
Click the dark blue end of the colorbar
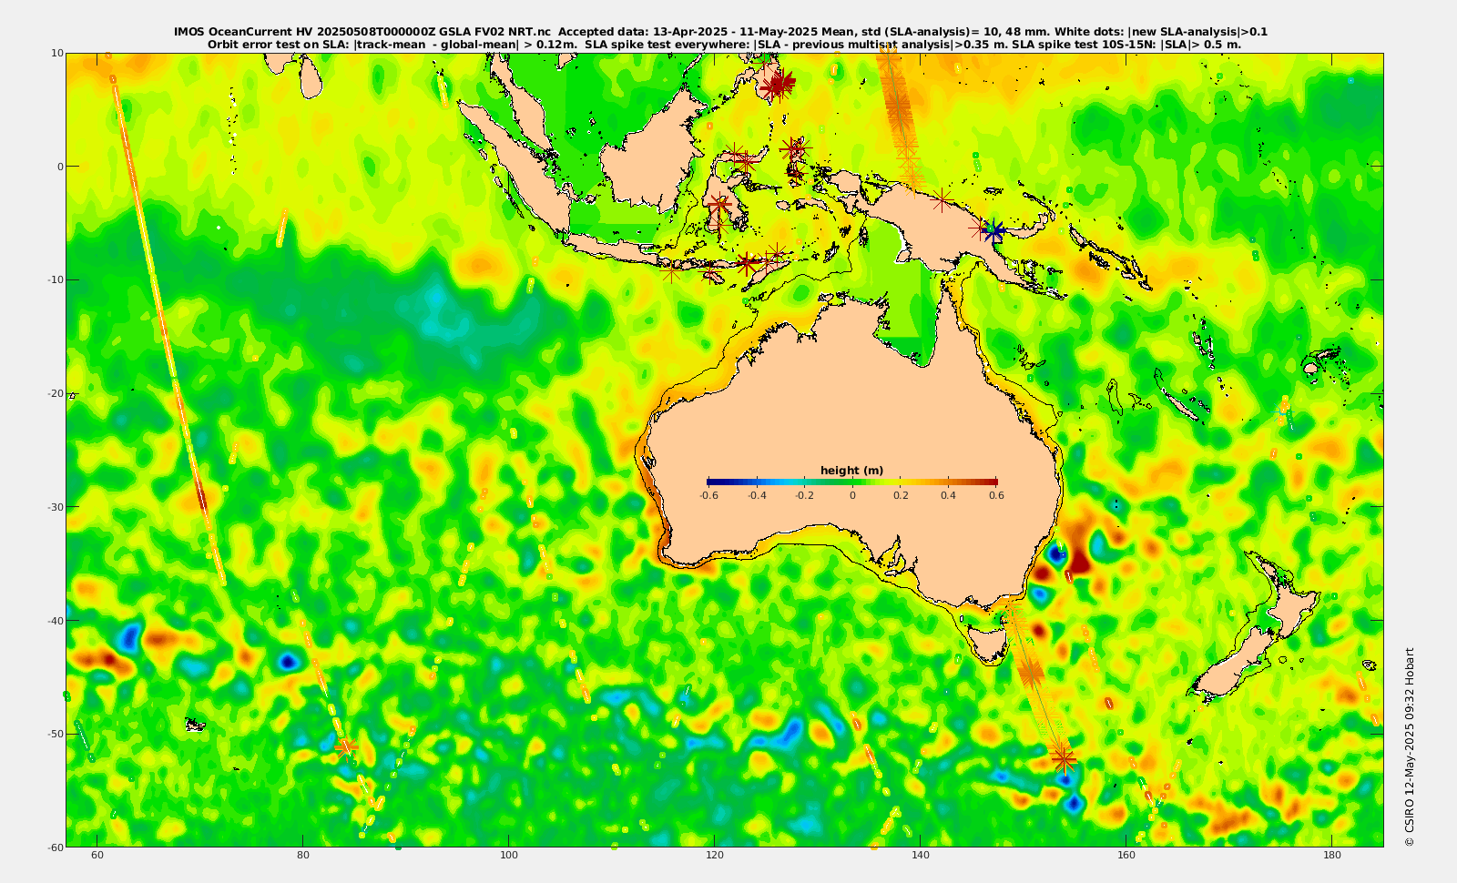pyautogui.click(x=714, y=482)
